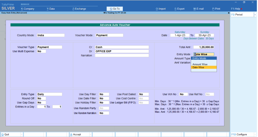
Task: Open the F1 Help menu
Action: click(x=236, y=9)
